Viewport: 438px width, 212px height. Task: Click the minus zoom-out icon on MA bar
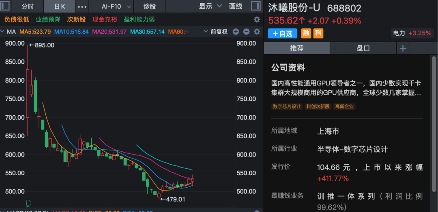246,32
